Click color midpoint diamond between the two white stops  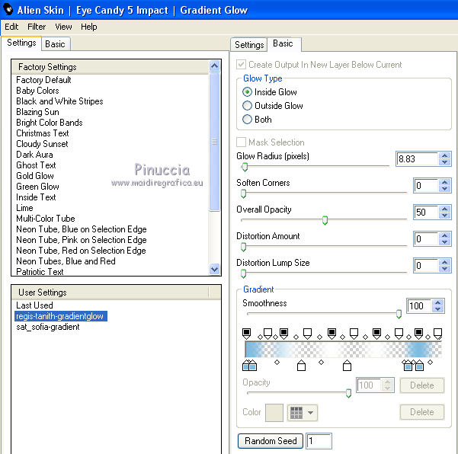click(x=322, y=363)
